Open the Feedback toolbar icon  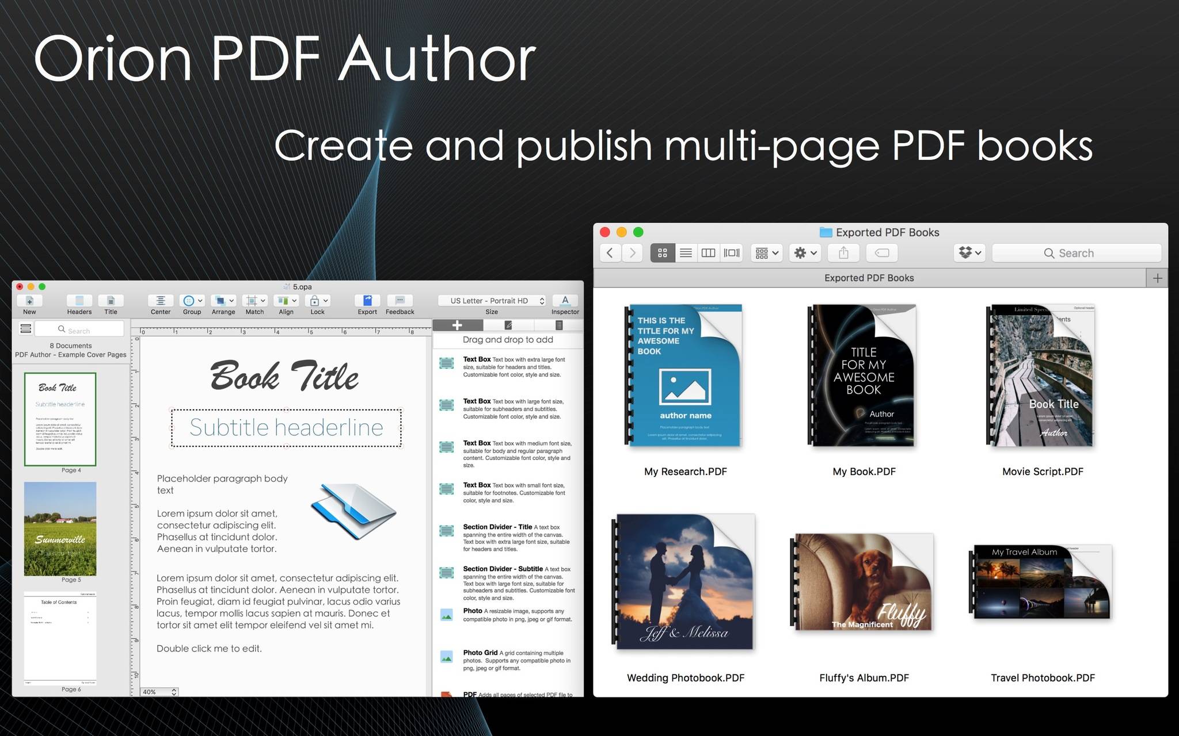pyautogui.click(x=400, y=301)
